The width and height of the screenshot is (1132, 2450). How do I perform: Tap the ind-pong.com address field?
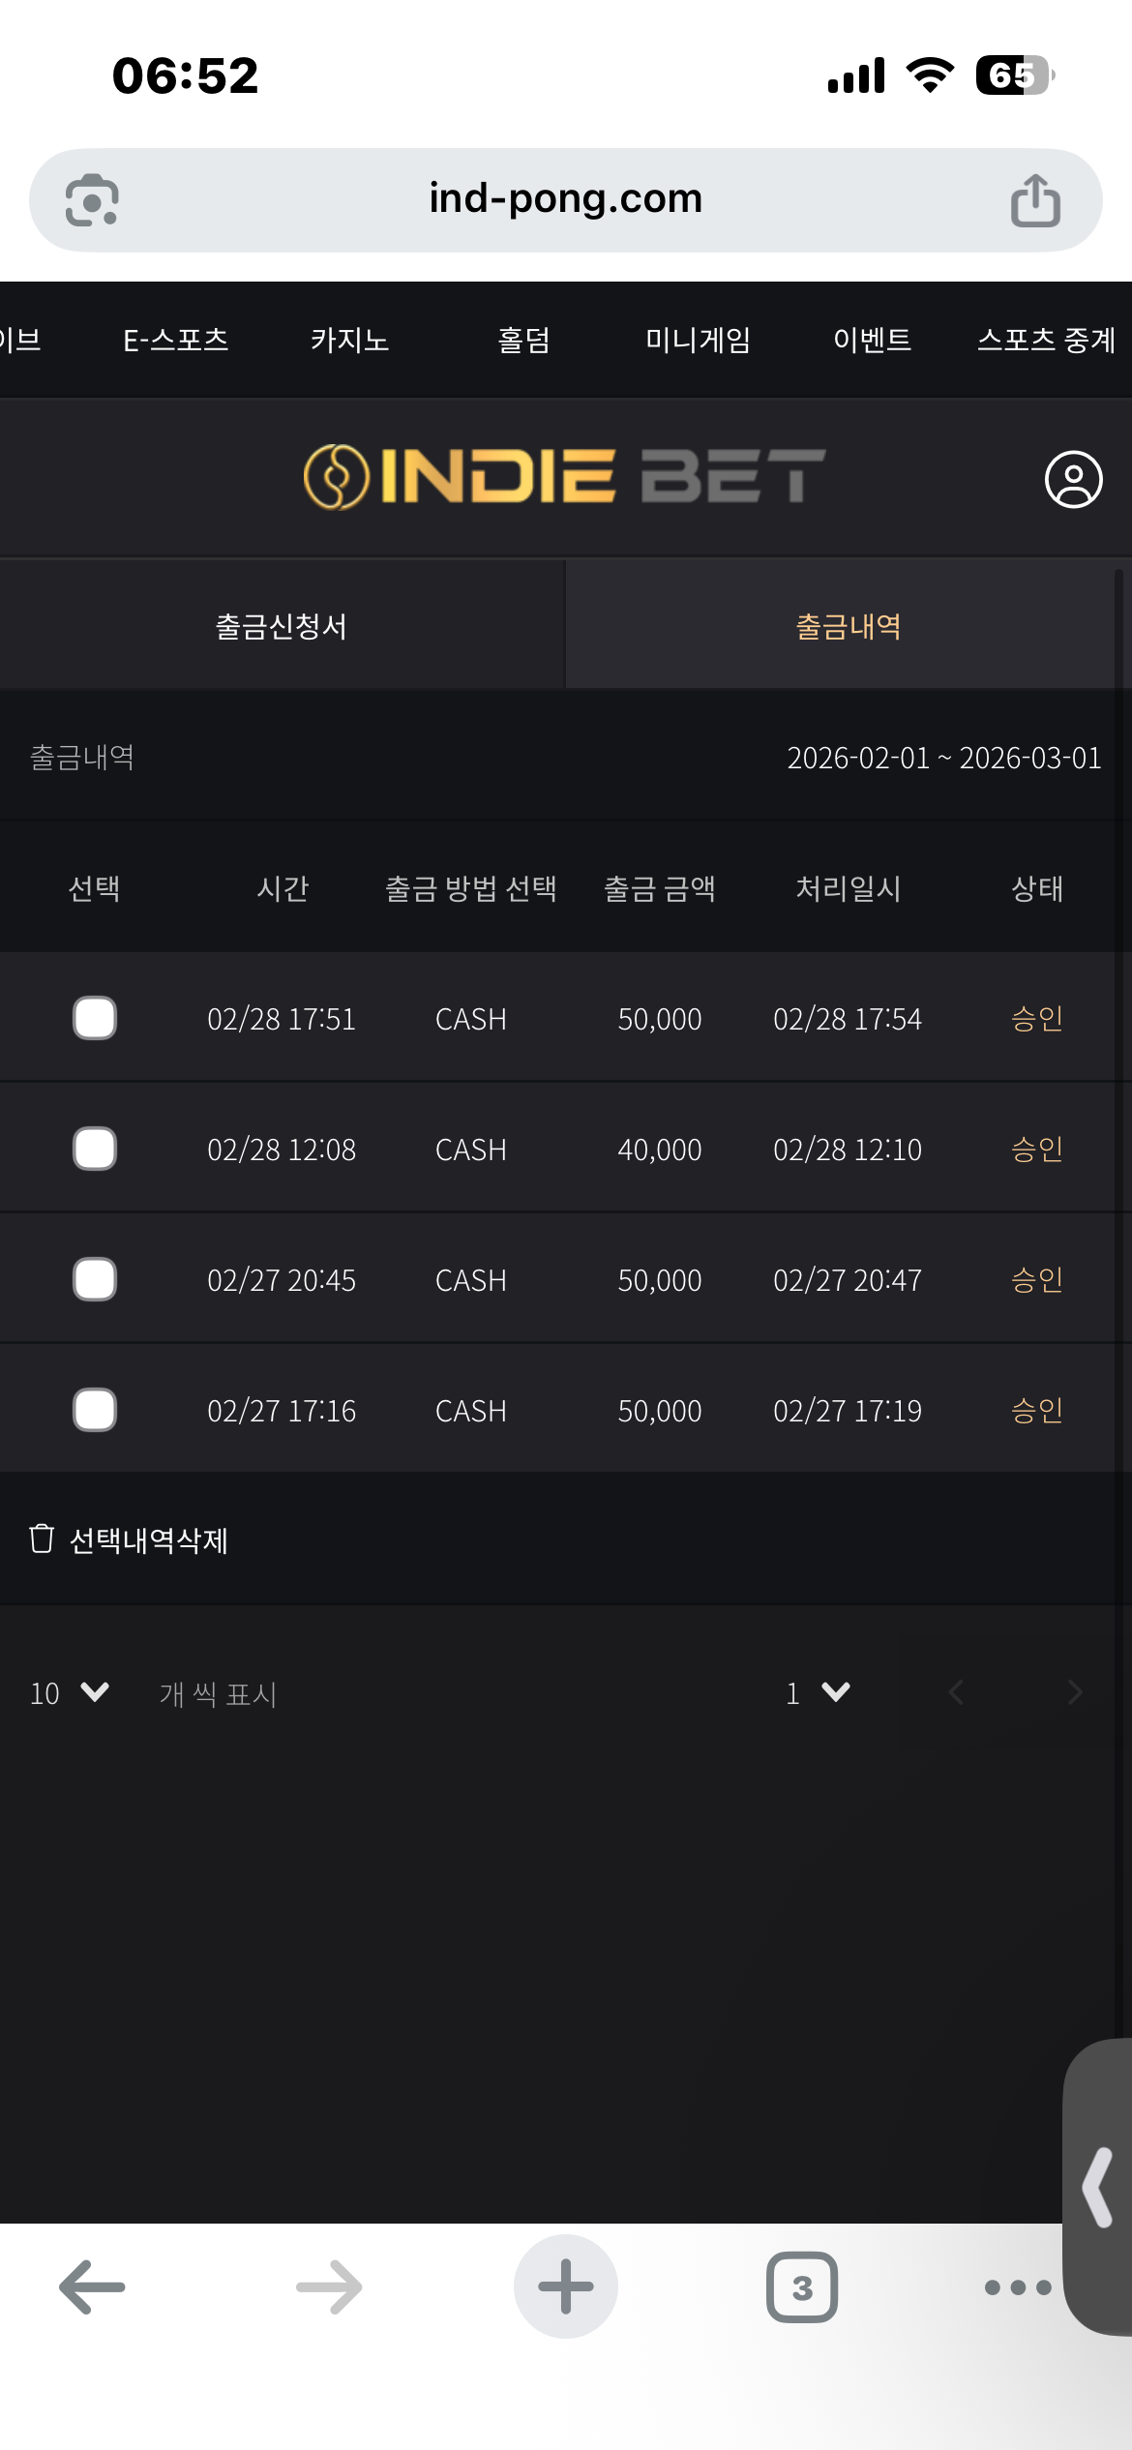(x=565, y=199)
